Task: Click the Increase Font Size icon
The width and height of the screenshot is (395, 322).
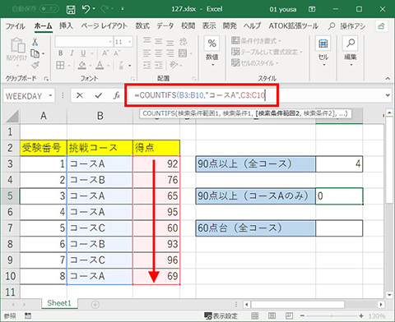Action: 105,53
